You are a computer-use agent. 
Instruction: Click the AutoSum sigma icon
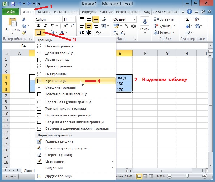click(187, 19)
